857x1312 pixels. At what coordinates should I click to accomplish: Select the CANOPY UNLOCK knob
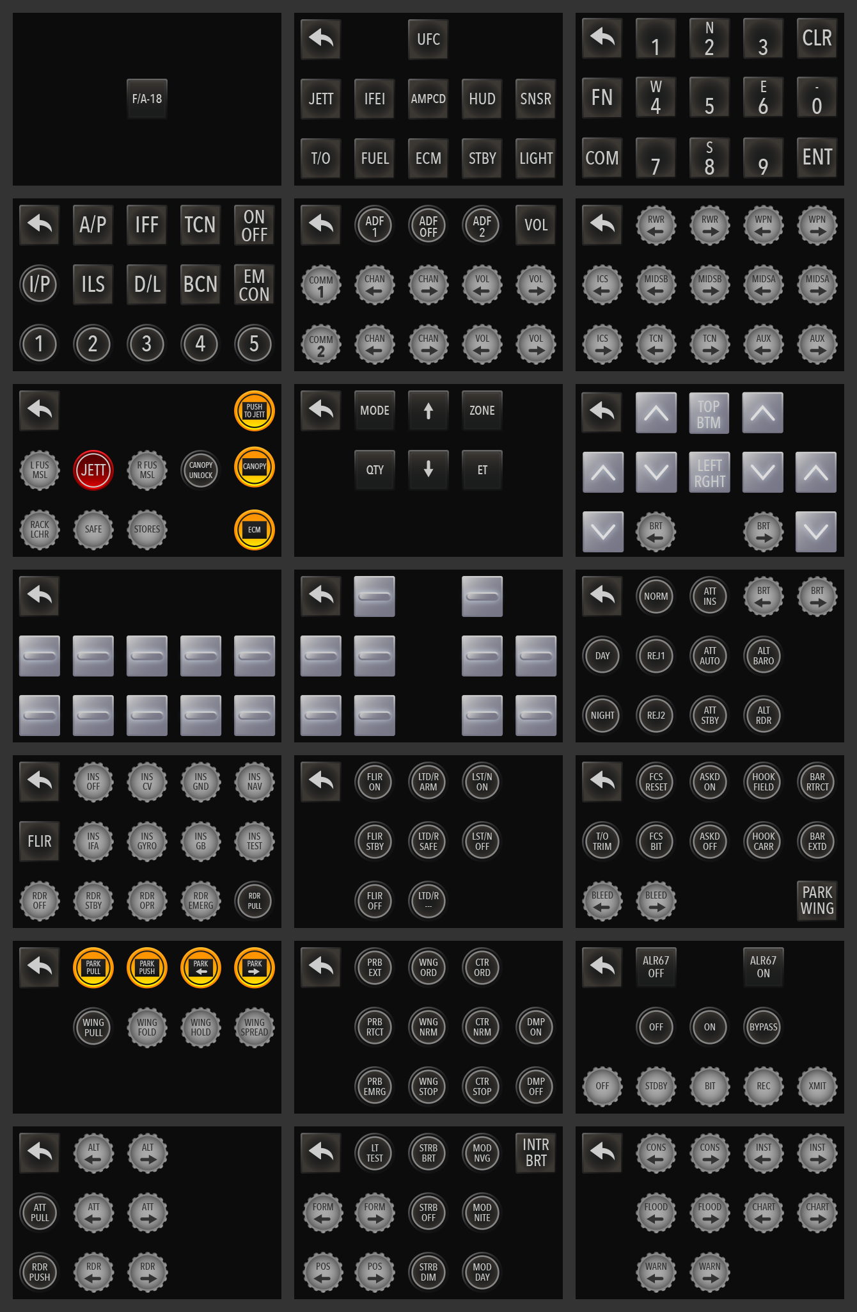(x=201, y=470)
